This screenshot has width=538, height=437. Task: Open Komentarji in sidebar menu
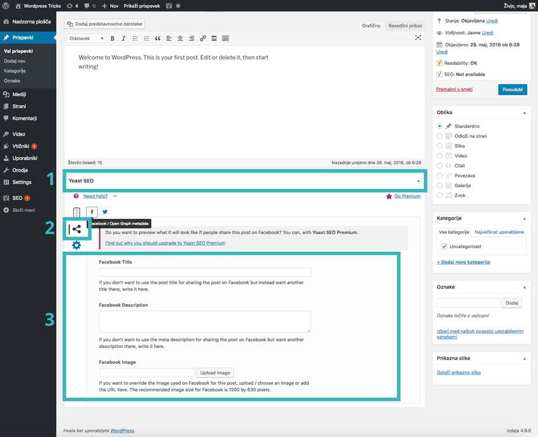(28, 118)
